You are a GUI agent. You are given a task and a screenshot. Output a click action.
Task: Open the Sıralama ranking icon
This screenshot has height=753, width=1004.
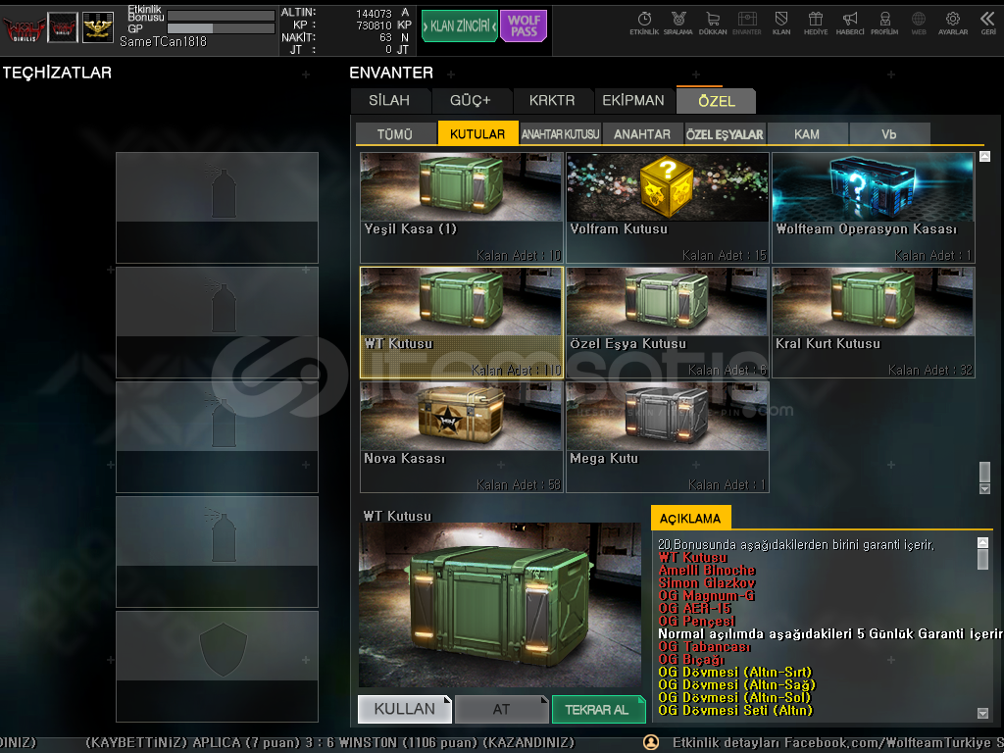pyautogui.click(x=678, y=23)
